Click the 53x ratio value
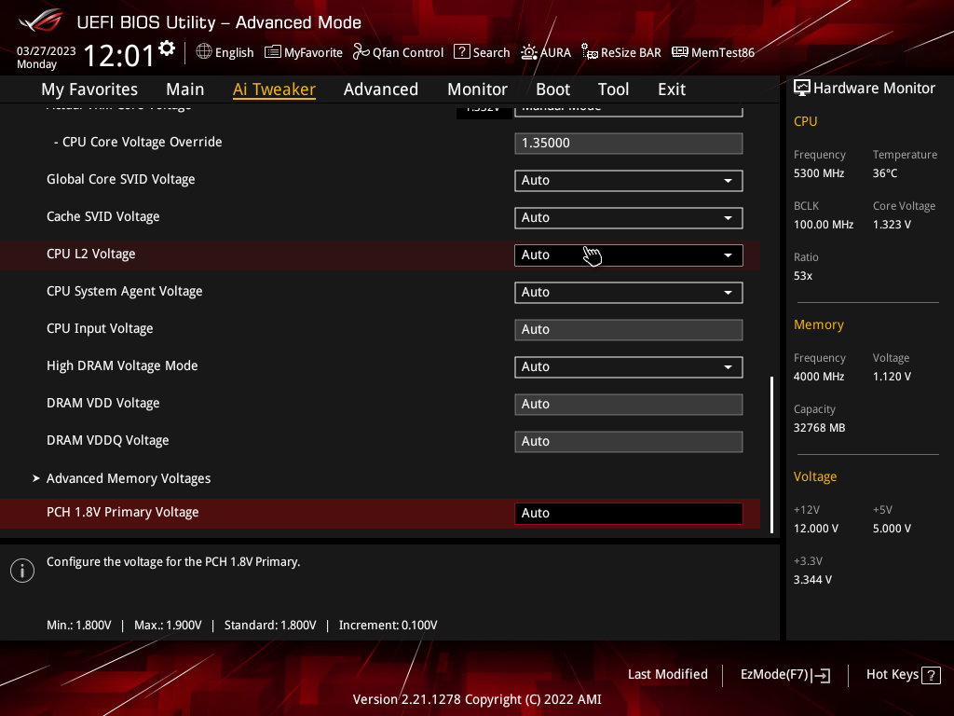The height and width of the screenshot is (716, 954). (x=802, y=276)
